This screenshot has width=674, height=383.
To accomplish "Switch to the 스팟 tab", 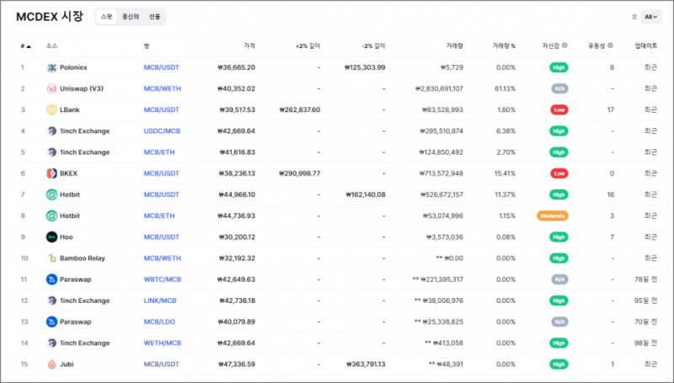I will (x=105, y=17).
